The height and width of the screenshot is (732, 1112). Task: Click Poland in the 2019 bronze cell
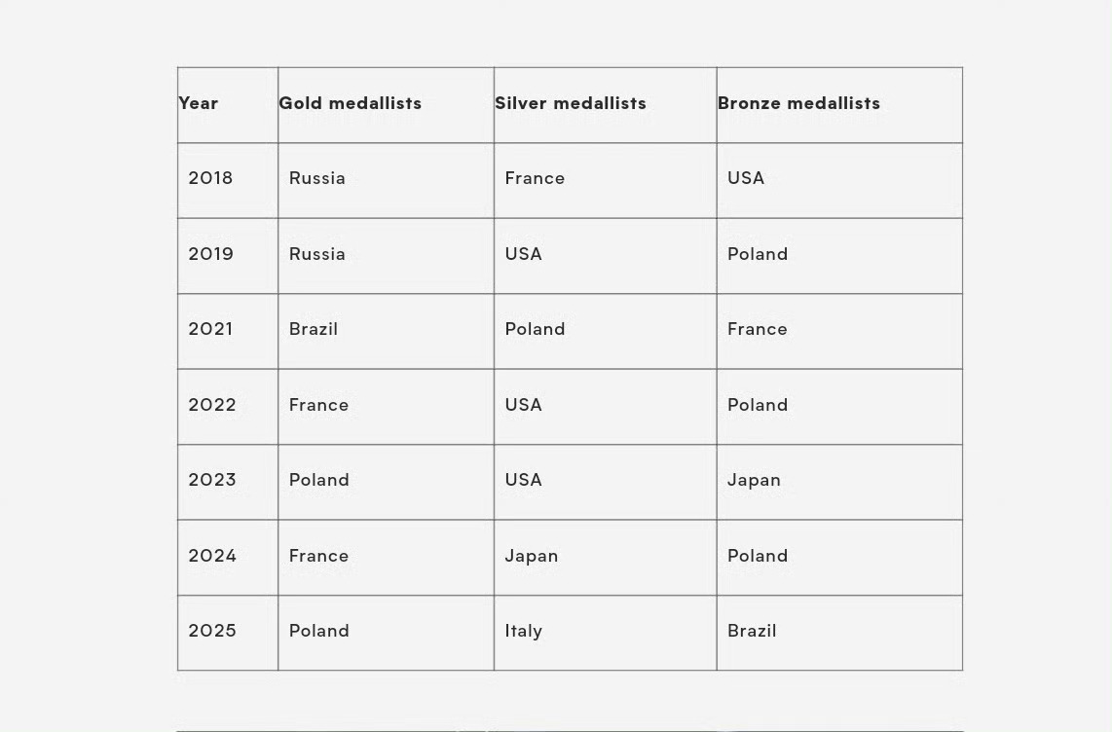(758, 254)
